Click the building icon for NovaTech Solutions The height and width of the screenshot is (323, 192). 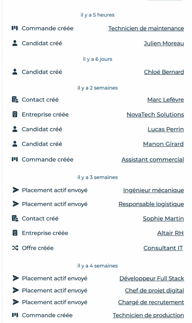15,114
